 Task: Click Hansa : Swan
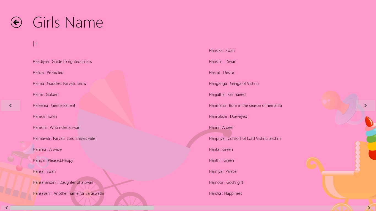pos(44,171)
